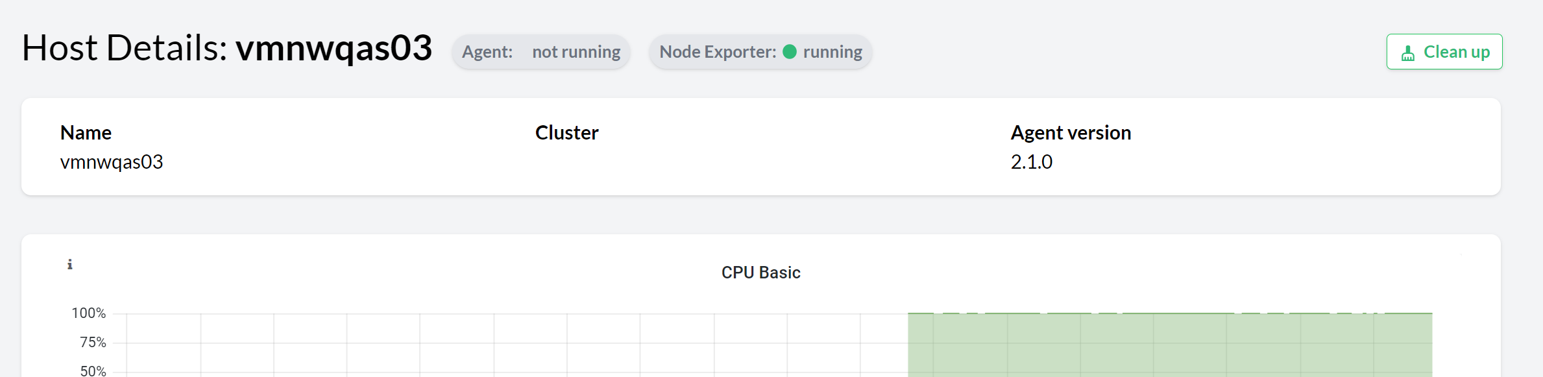Click the 50% y-axis label

(x=93, y=371)
